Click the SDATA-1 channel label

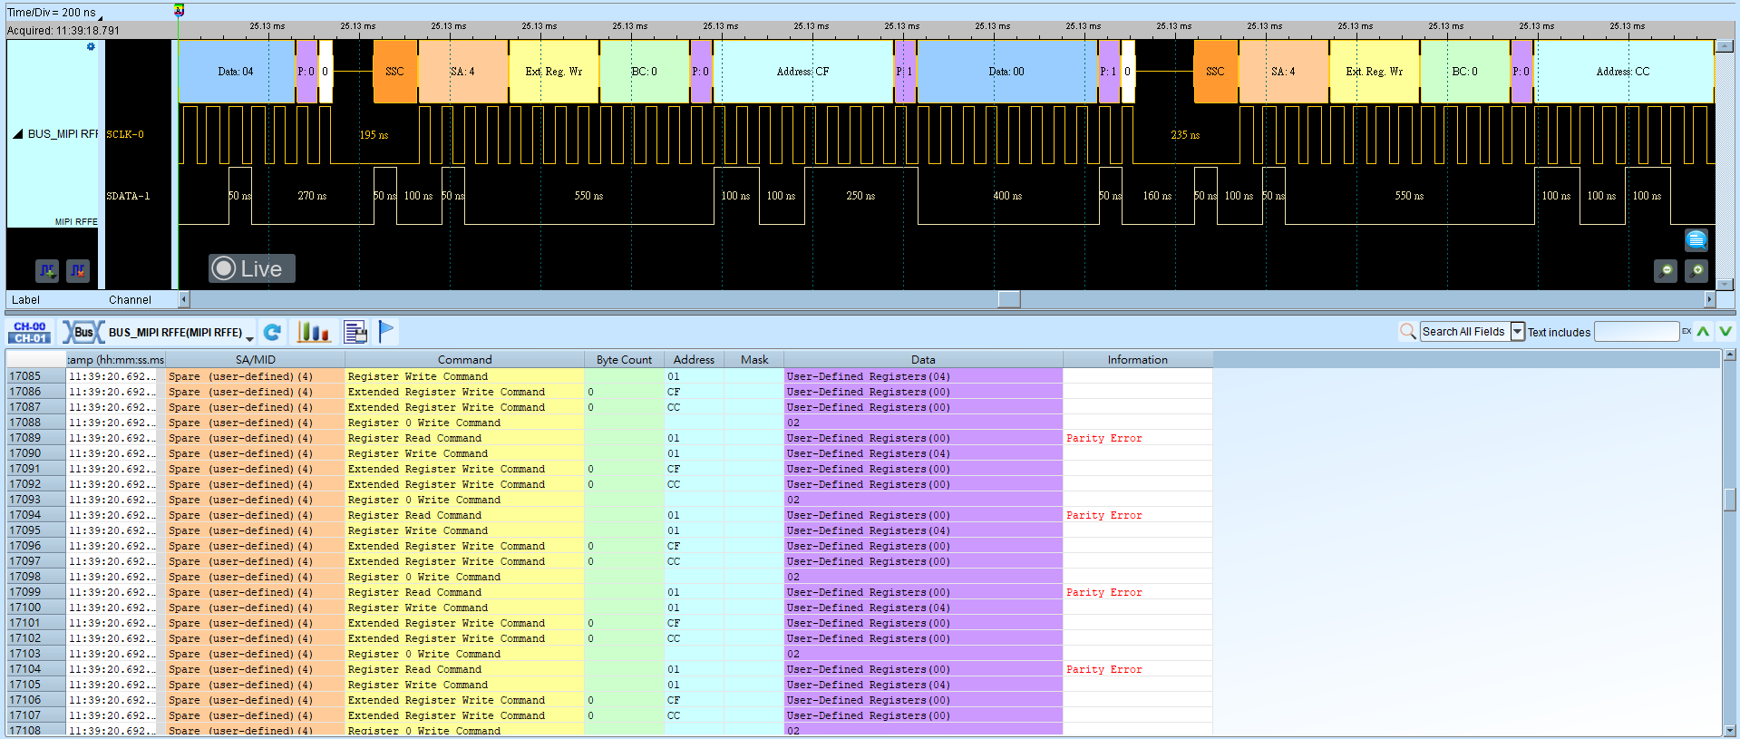point(128,196)
